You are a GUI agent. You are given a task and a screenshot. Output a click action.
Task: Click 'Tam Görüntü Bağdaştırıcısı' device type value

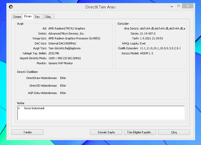point(64,49)
